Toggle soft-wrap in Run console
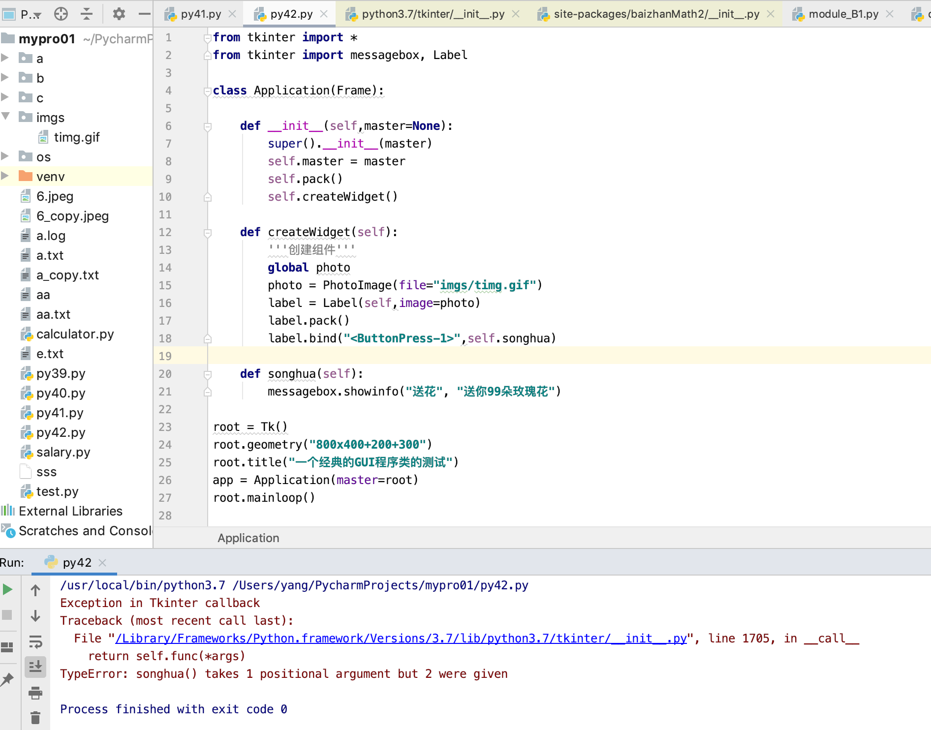 (x=35, y=642)
